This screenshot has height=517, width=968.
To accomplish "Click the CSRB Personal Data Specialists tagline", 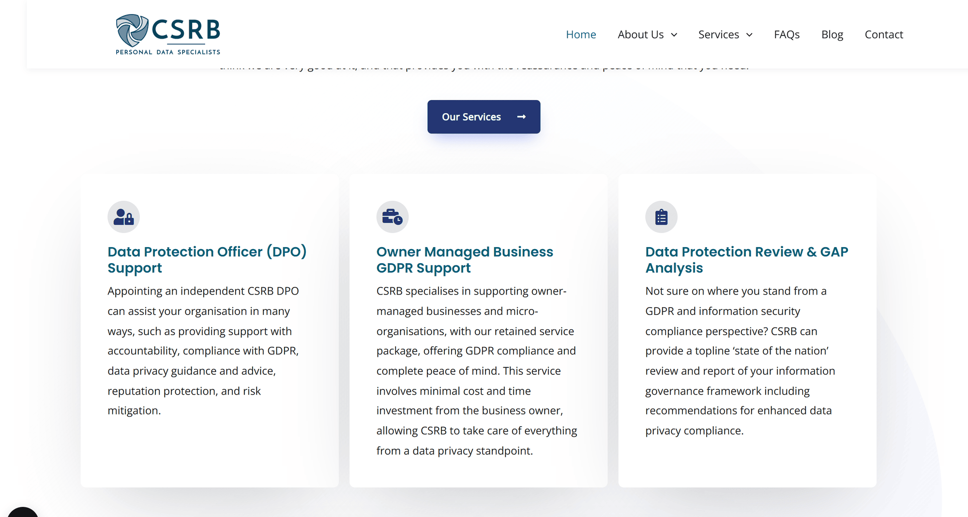I will pyautogui.click(x=168, y=52).
